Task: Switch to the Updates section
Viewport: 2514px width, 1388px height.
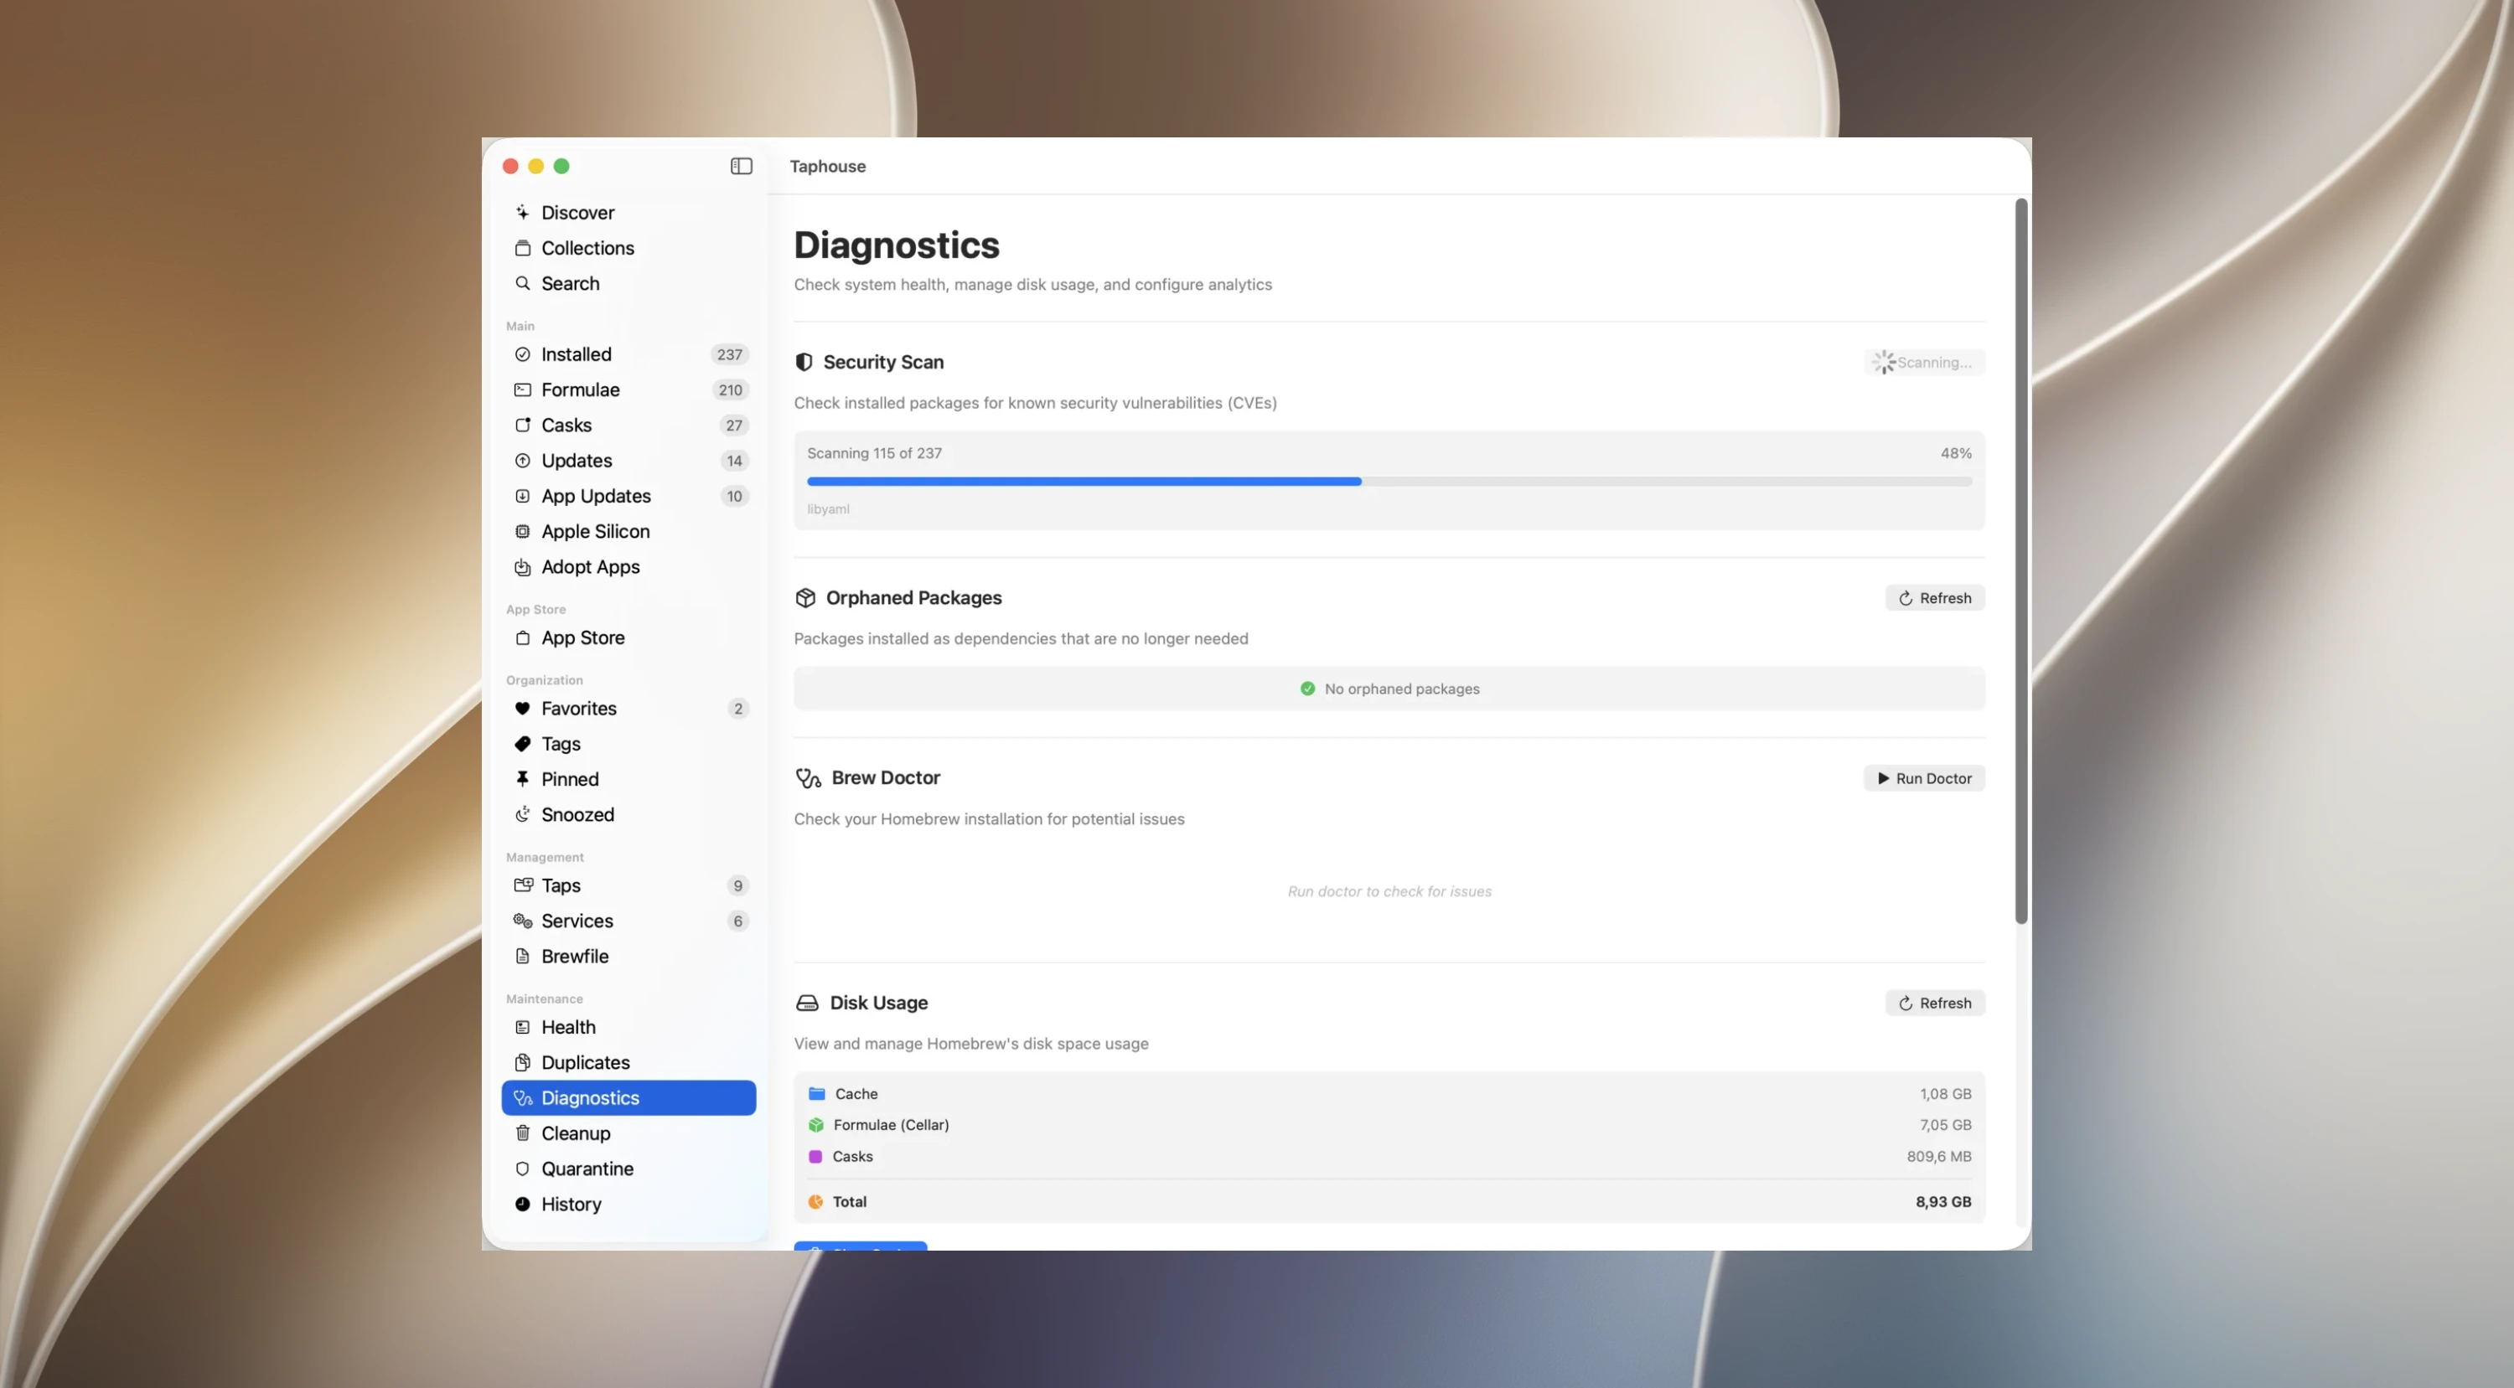Action: pos(628,461)
